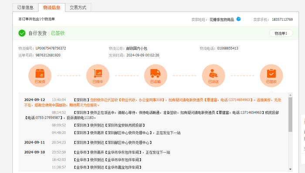Screen dimensions: 305x173
Task: Click the 2024-09-10 date heading
Action: tap(34, 152)
